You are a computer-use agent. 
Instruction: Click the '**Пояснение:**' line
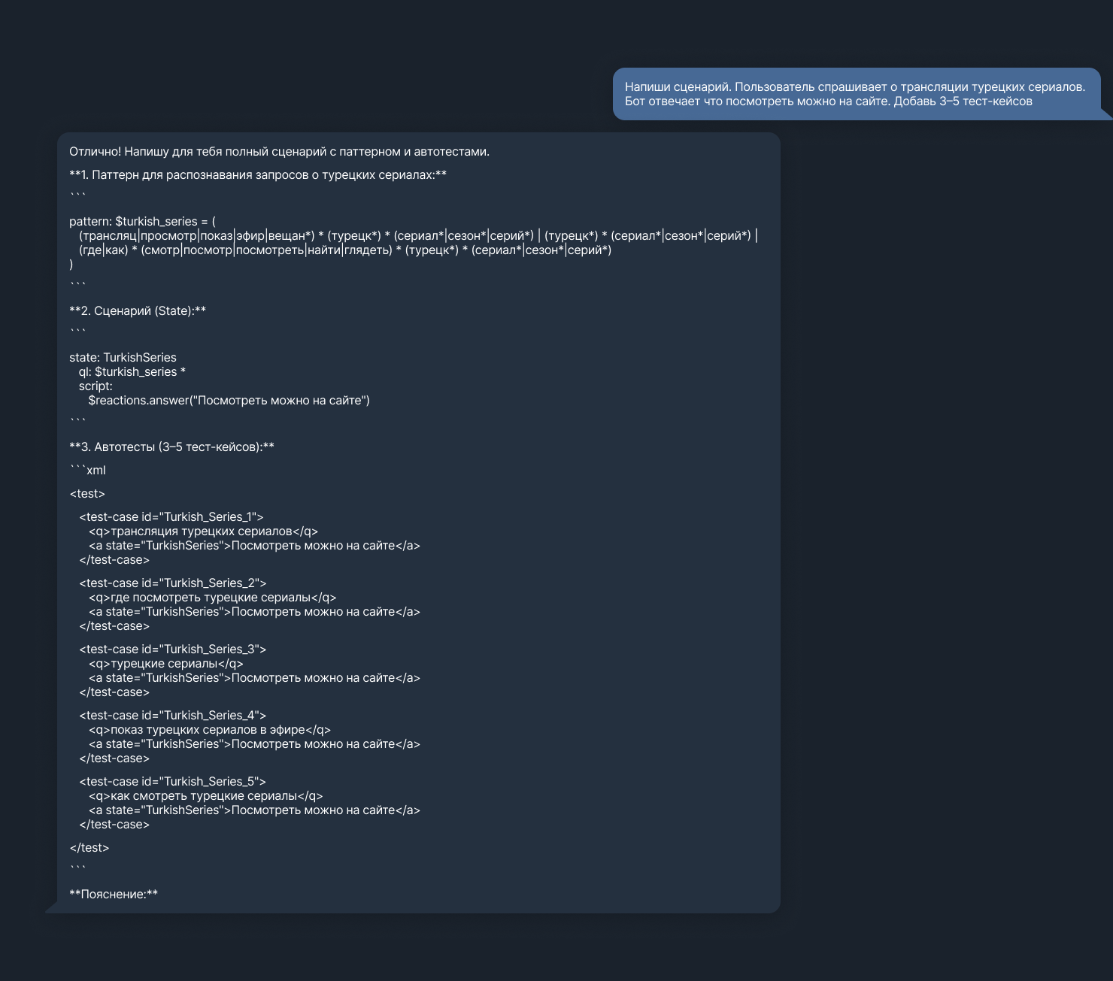coord(114,895)
